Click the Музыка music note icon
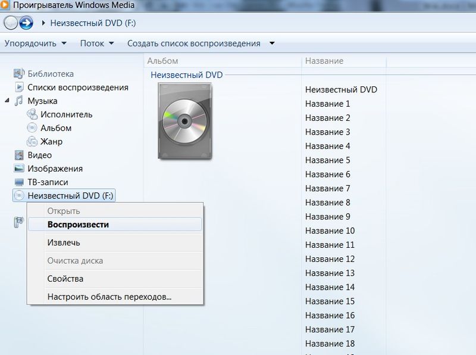Viewport: 476px width, 355px height. (x=19, y=101)
